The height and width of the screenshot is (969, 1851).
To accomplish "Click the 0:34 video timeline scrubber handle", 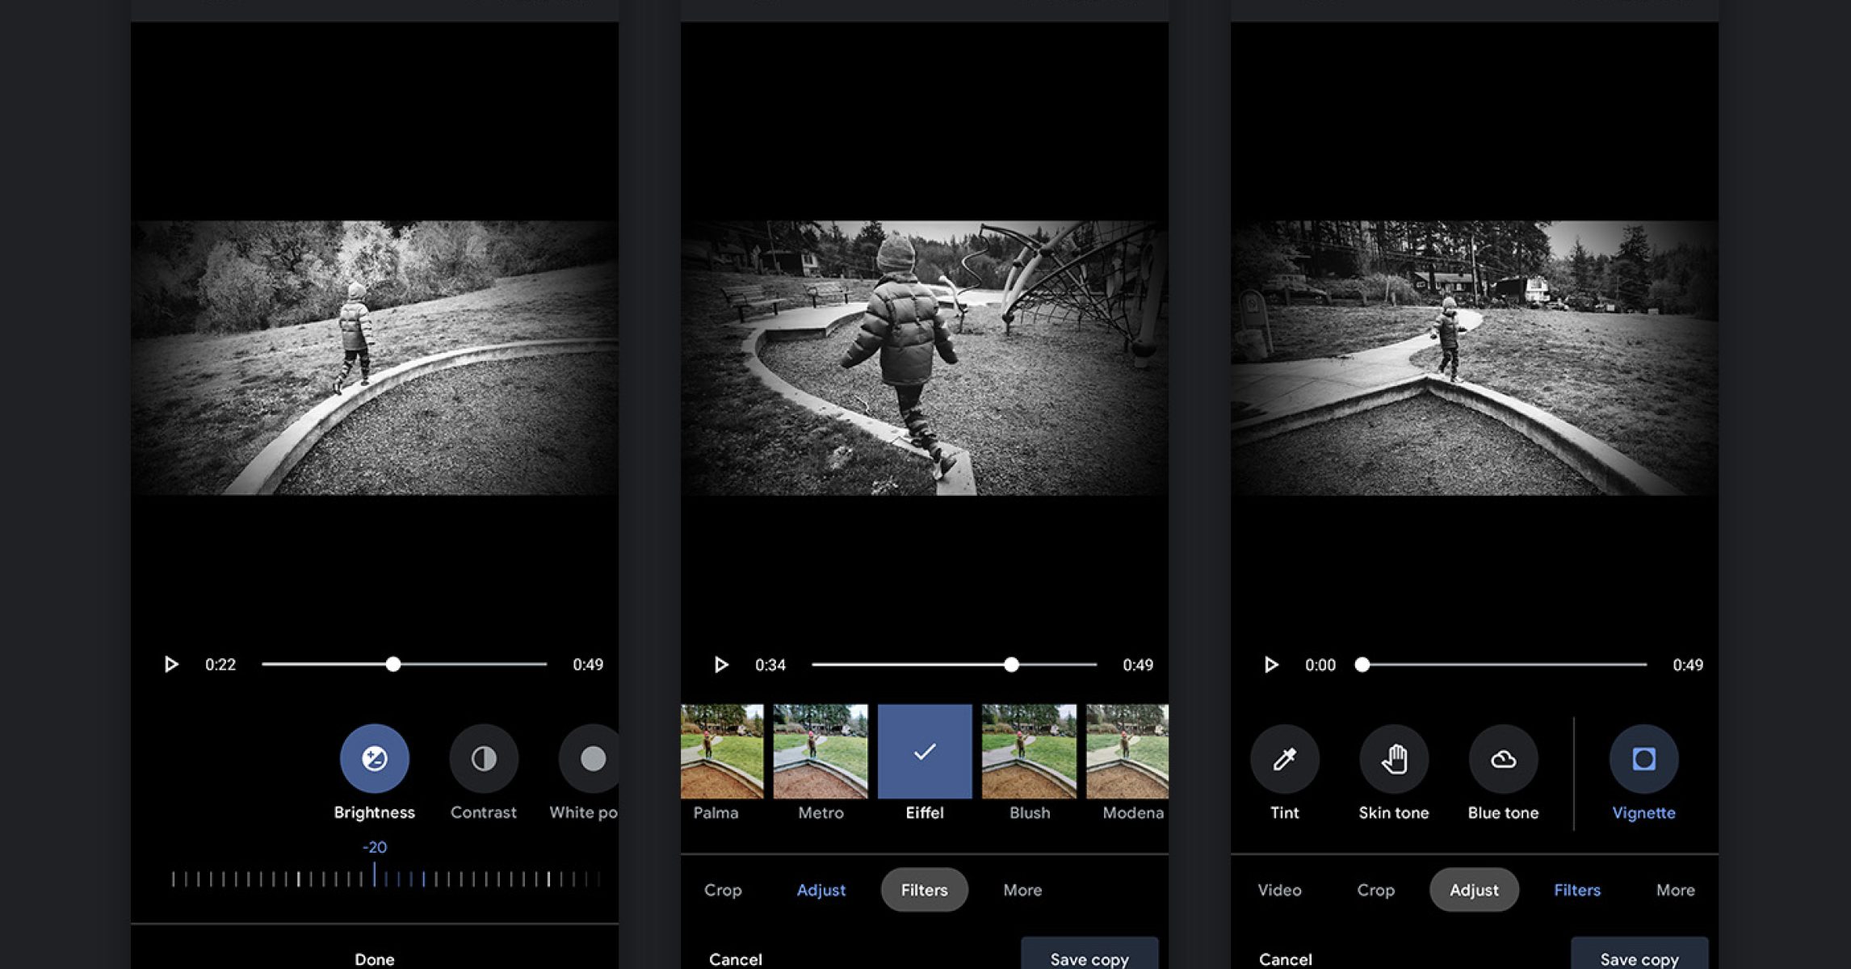I will (x=1011, y=665).
